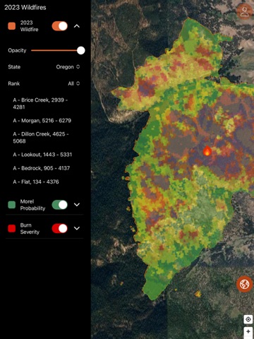Screen dimensions: 254x339
Task: Expand the Morel Probability section
Action: pos(77,205)
